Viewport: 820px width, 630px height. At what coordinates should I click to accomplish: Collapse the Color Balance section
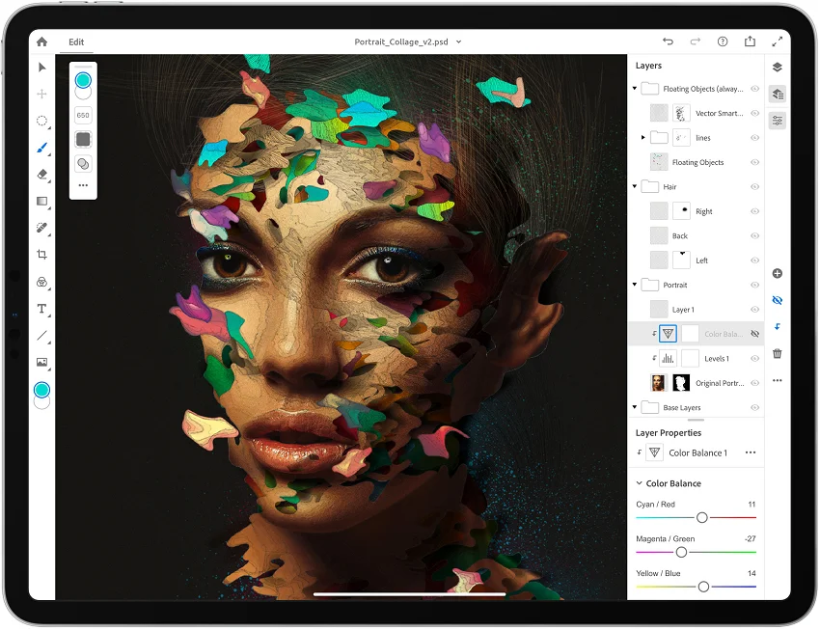pyautogui.click(x=639, y=483)
